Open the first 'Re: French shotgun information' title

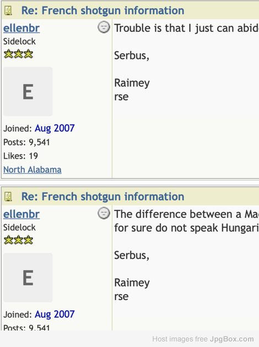coord(102,10)
